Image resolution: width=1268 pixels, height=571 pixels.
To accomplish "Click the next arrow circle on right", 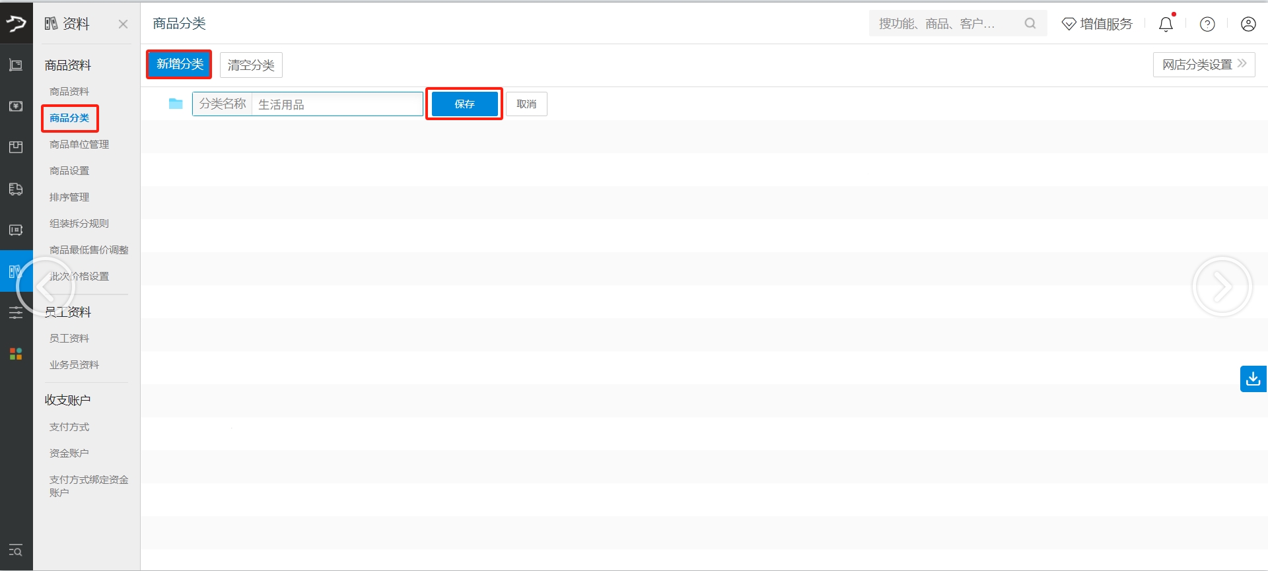I will (1222, 286).
